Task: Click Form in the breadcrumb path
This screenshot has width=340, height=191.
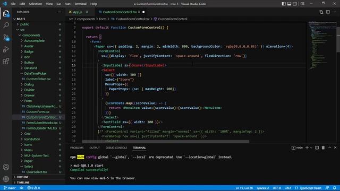Action: pyautogui.click(x=103, y=19)
